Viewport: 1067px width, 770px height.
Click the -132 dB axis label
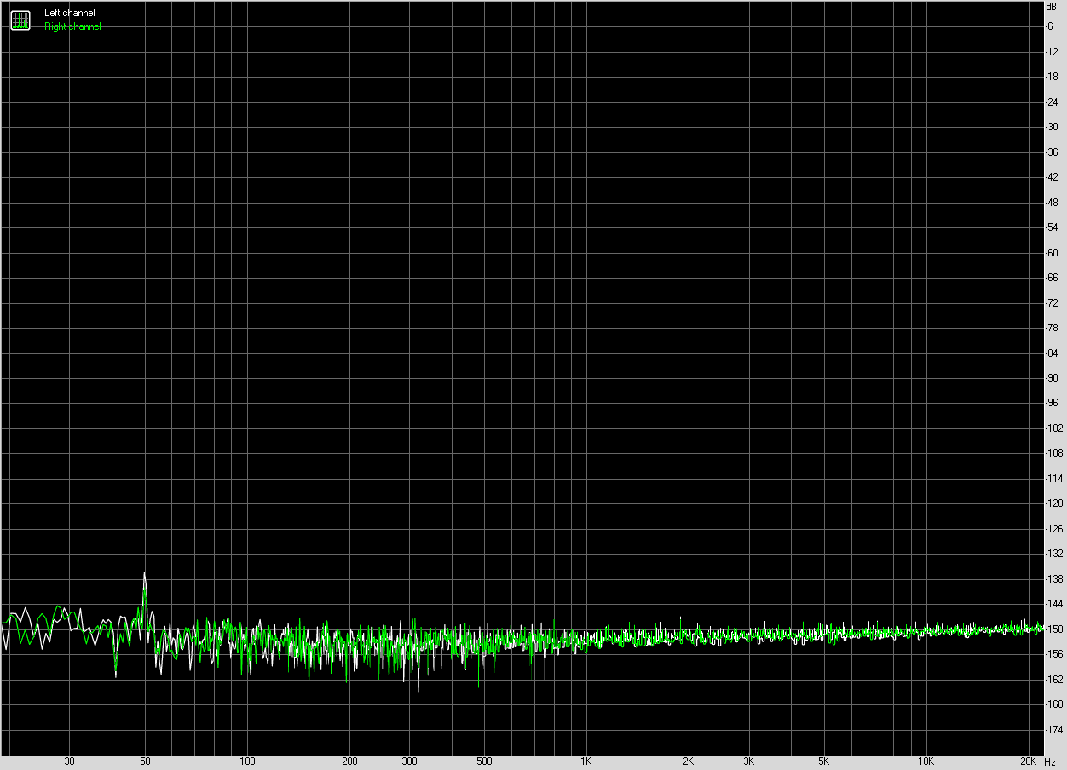coord(1054,554)
